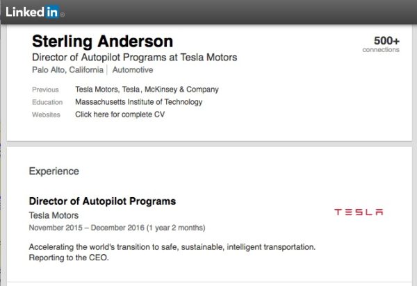The height and width of the screenshot is (286, 417).
Task: Click Massachusetts Institute of Technology education link
Action: [138, 102]
